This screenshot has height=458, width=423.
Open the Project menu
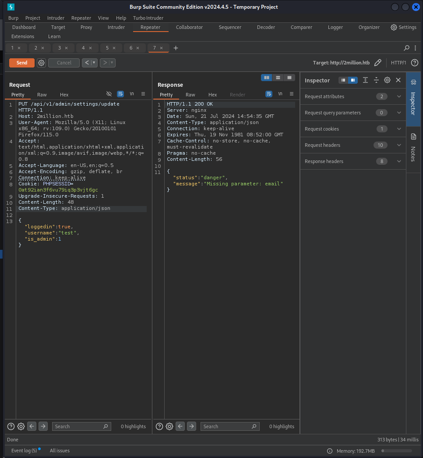tap(33, 18)
